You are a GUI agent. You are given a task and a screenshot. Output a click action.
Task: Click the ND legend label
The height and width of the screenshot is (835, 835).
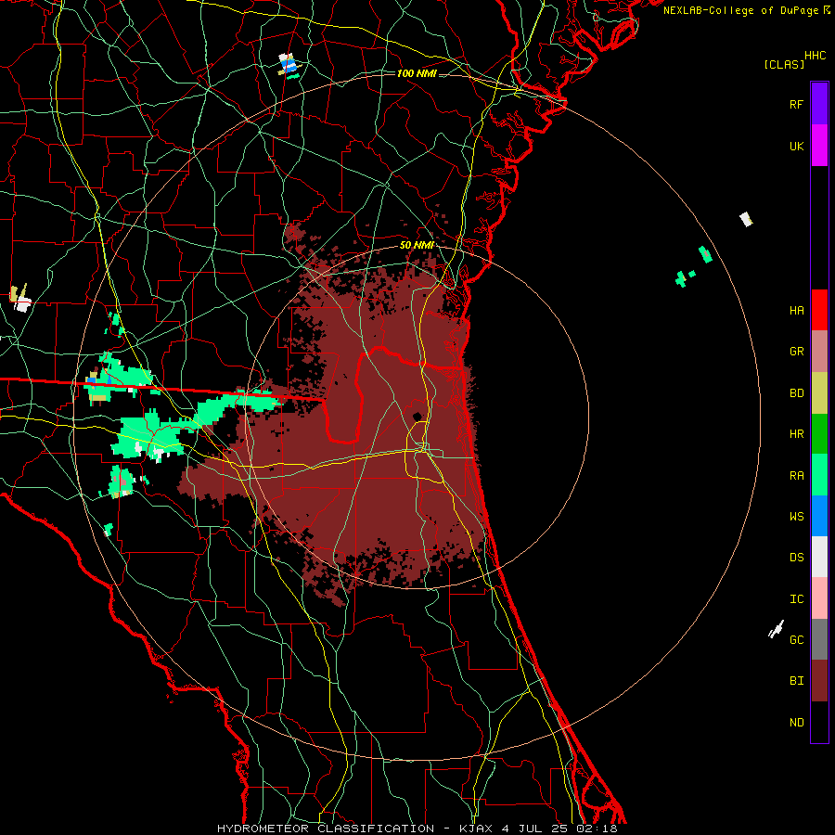pos(797,723)
